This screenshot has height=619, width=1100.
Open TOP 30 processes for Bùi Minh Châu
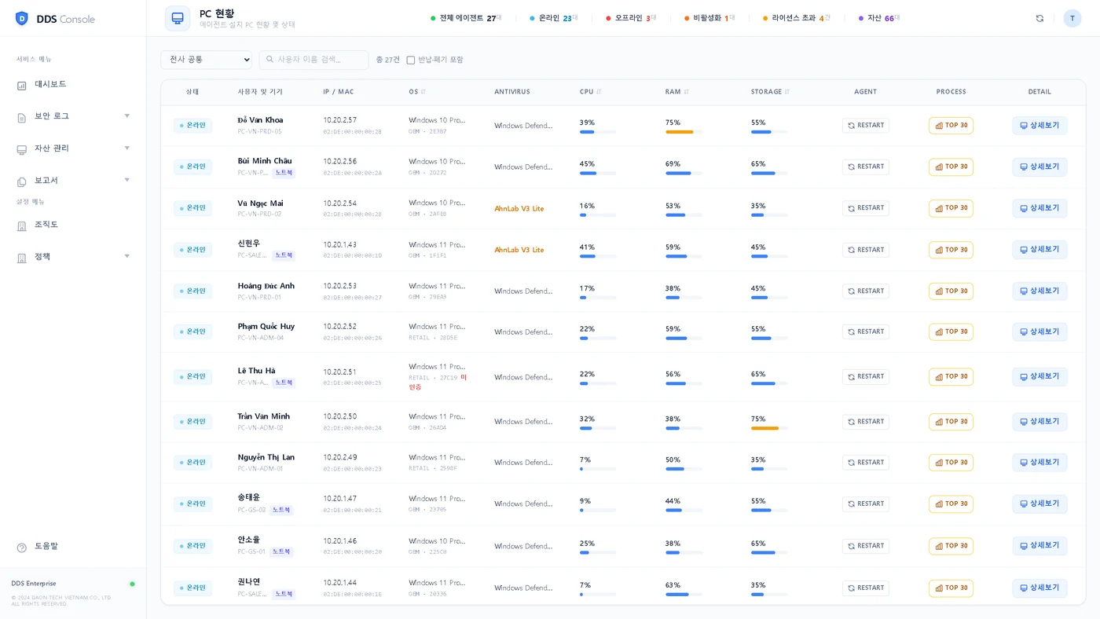(951, 167)
